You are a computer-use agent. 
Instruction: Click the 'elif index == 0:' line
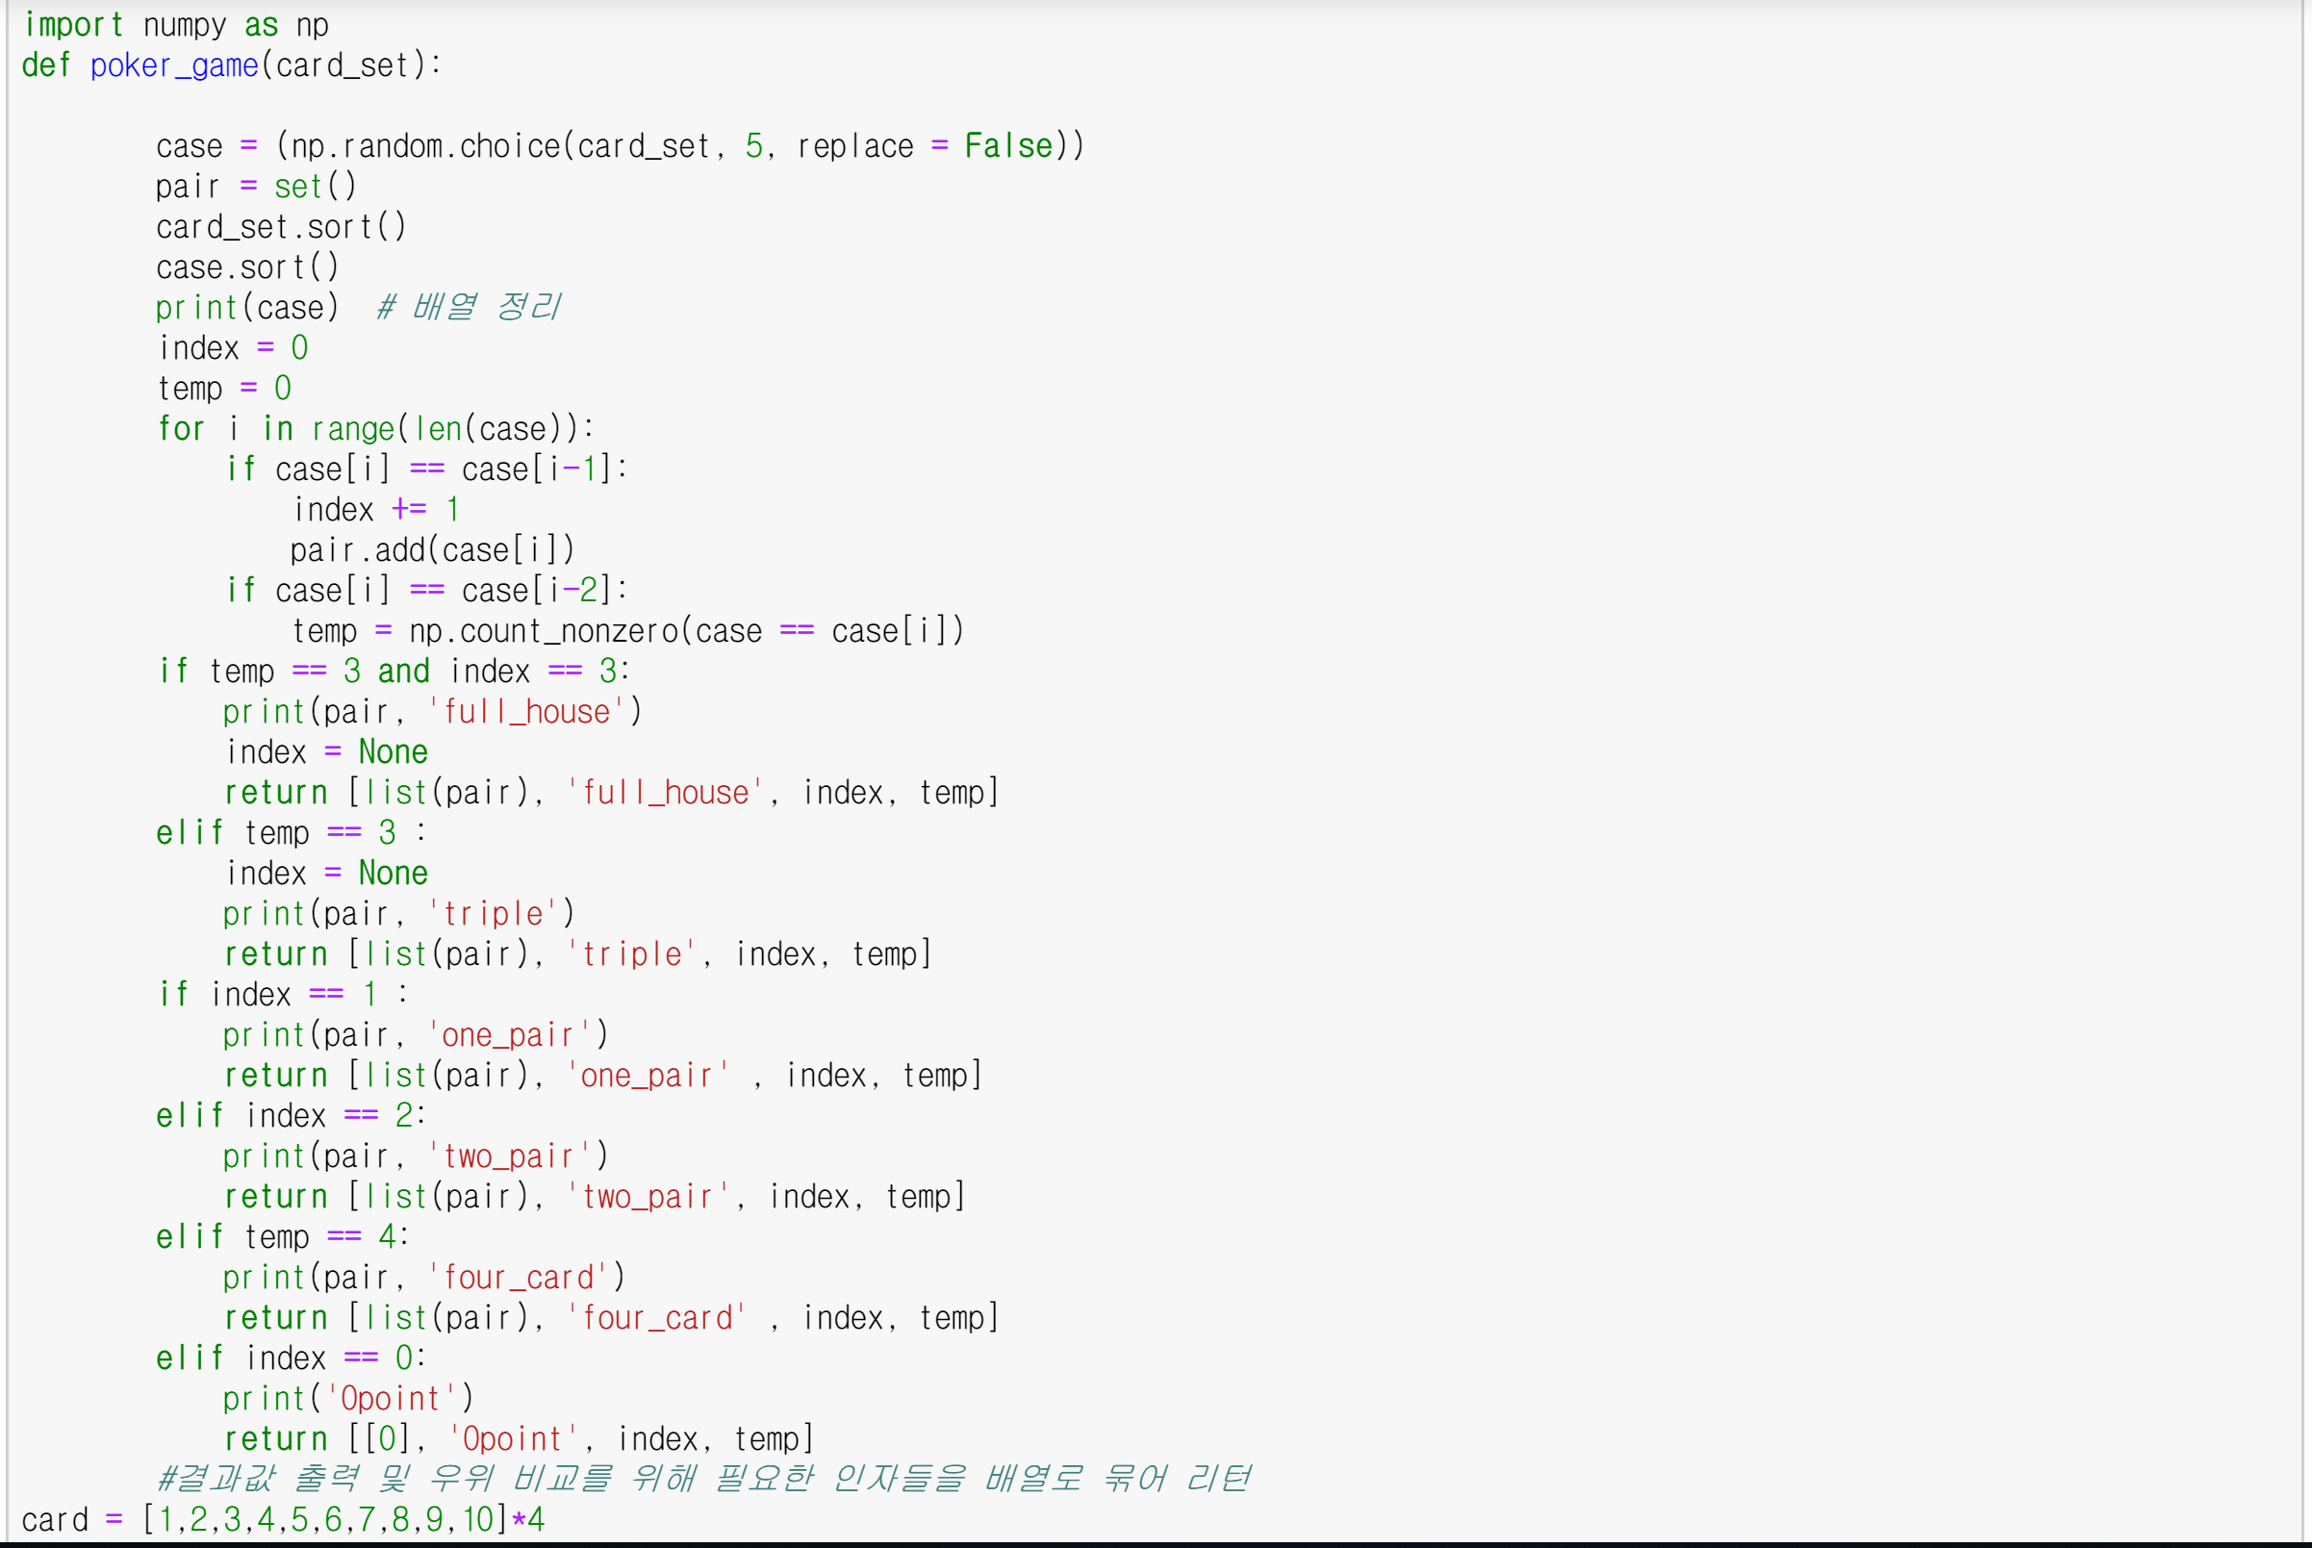(x=292, y=1358)
